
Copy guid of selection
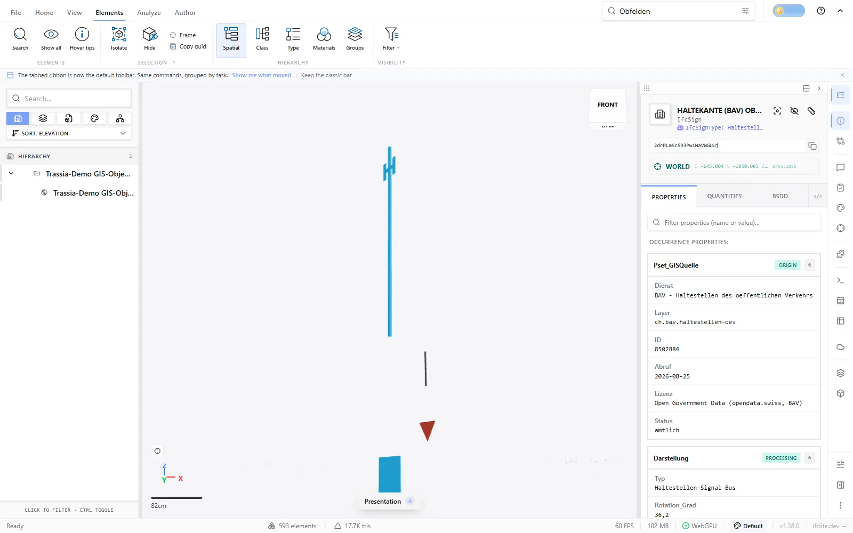coord(188,46)
